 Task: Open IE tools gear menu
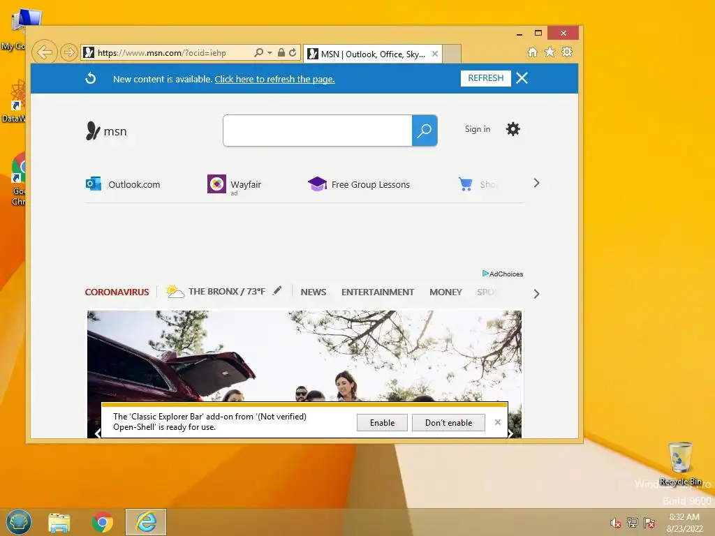(x=567, y=52)
